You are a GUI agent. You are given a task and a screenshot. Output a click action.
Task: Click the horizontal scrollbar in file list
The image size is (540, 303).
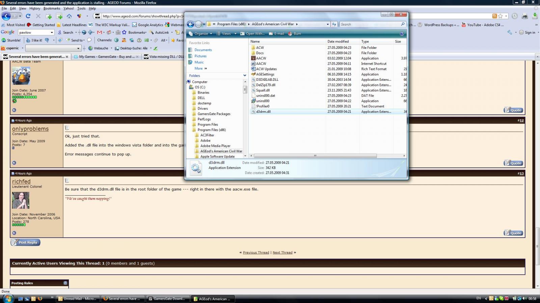coord(315,156)
